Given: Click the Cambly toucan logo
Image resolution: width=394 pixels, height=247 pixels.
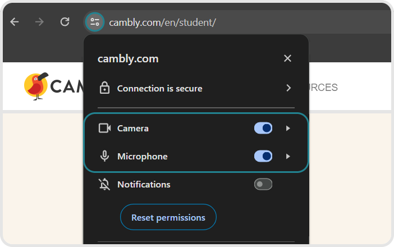Looking at the screenshot, I should point(37,86).
